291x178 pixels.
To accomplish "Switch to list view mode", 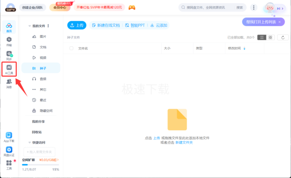I will coord(261,37).
